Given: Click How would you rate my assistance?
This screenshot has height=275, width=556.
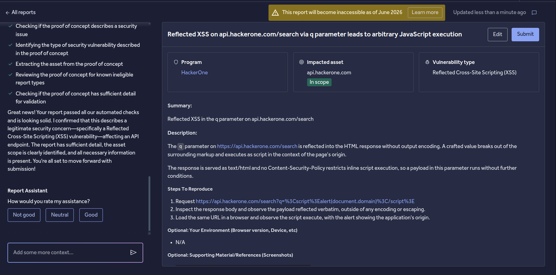Looking at the screenshot, I should tap(49, 201).
